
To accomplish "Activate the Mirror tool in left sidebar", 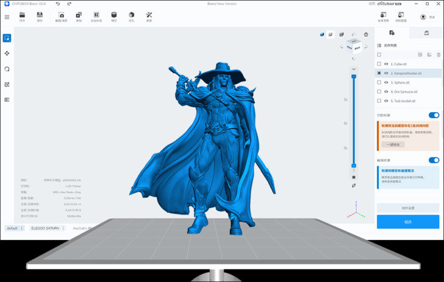I will pos(7,99).
